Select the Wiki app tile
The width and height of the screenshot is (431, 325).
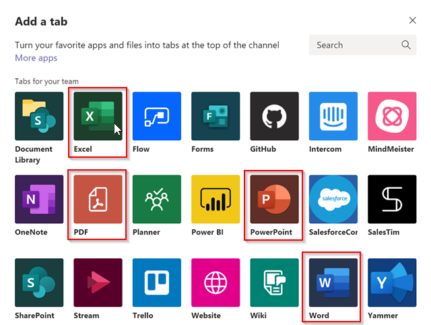[x=274, y=282]
